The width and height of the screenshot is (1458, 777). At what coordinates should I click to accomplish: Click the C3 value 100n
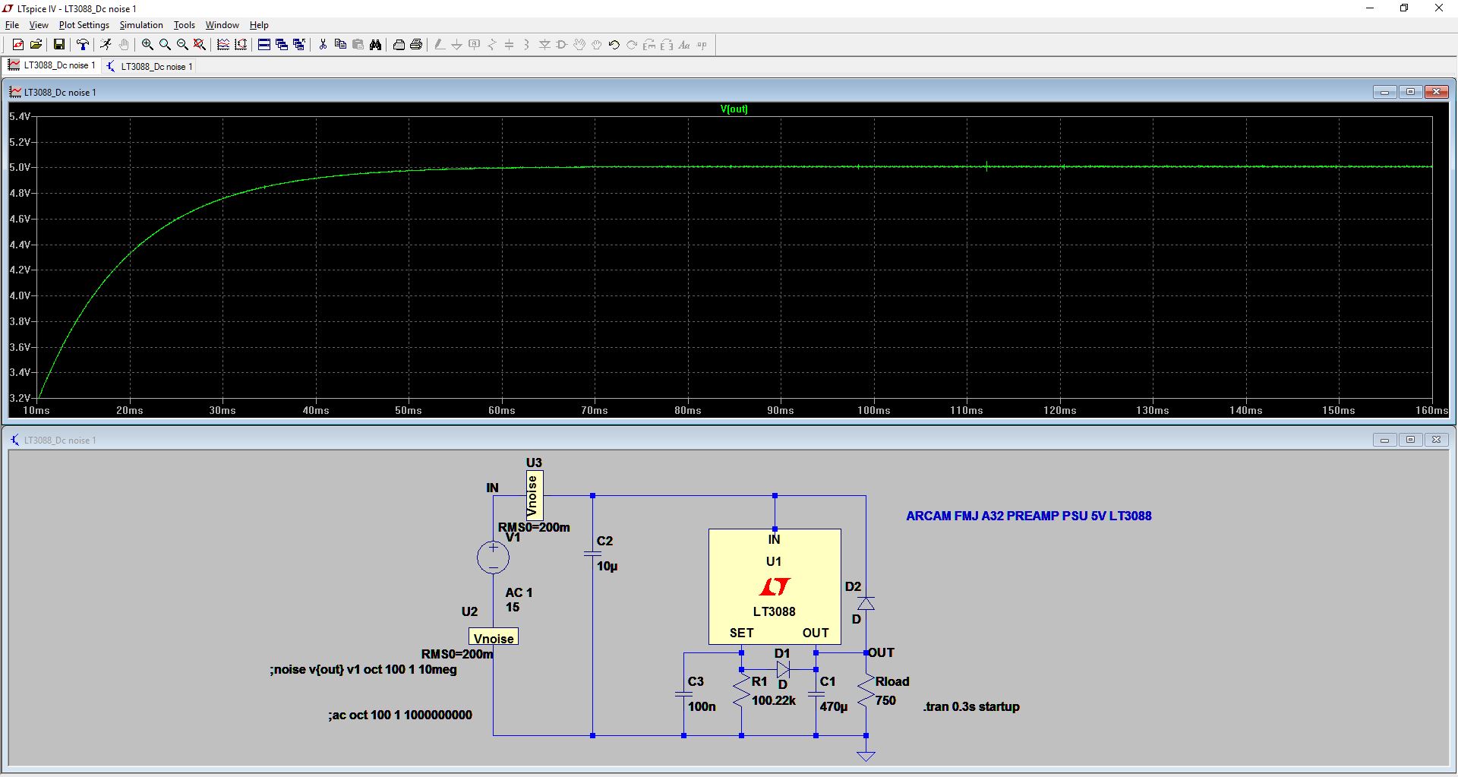[702, 706]
